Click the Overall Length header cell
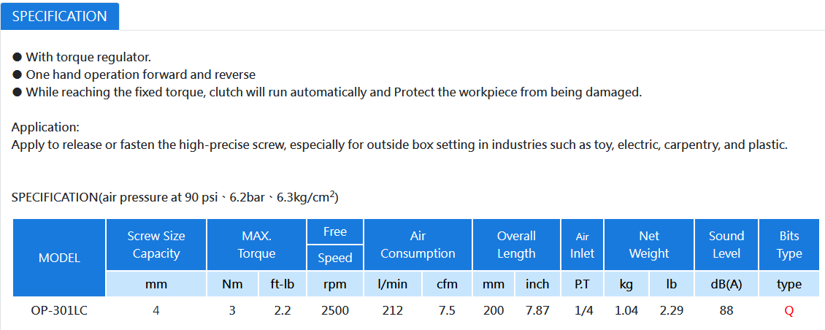Screen dimensions: 825x330 (516, 245)
